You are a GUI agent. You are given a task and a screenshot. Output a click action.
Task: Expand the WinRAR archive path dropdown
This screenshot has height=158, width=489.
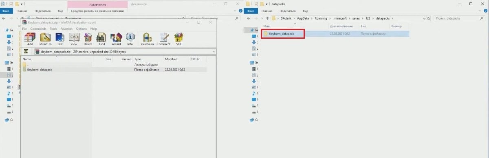coord(214,52)
